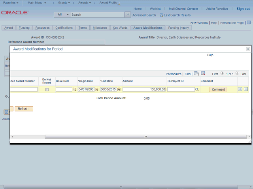Click Reference Award Number field in grid
The image size is (253, 189).
24,89
